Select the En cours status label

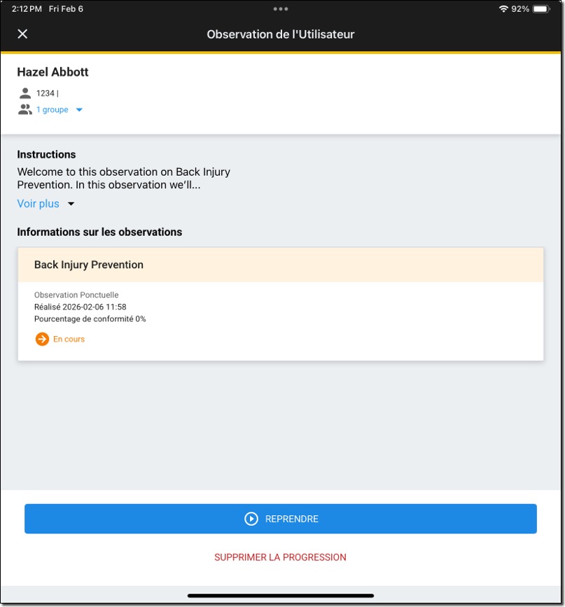tap(69, 339)
